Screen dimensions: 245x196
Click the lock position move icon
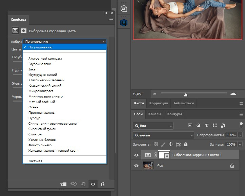[x=170, y=144]
